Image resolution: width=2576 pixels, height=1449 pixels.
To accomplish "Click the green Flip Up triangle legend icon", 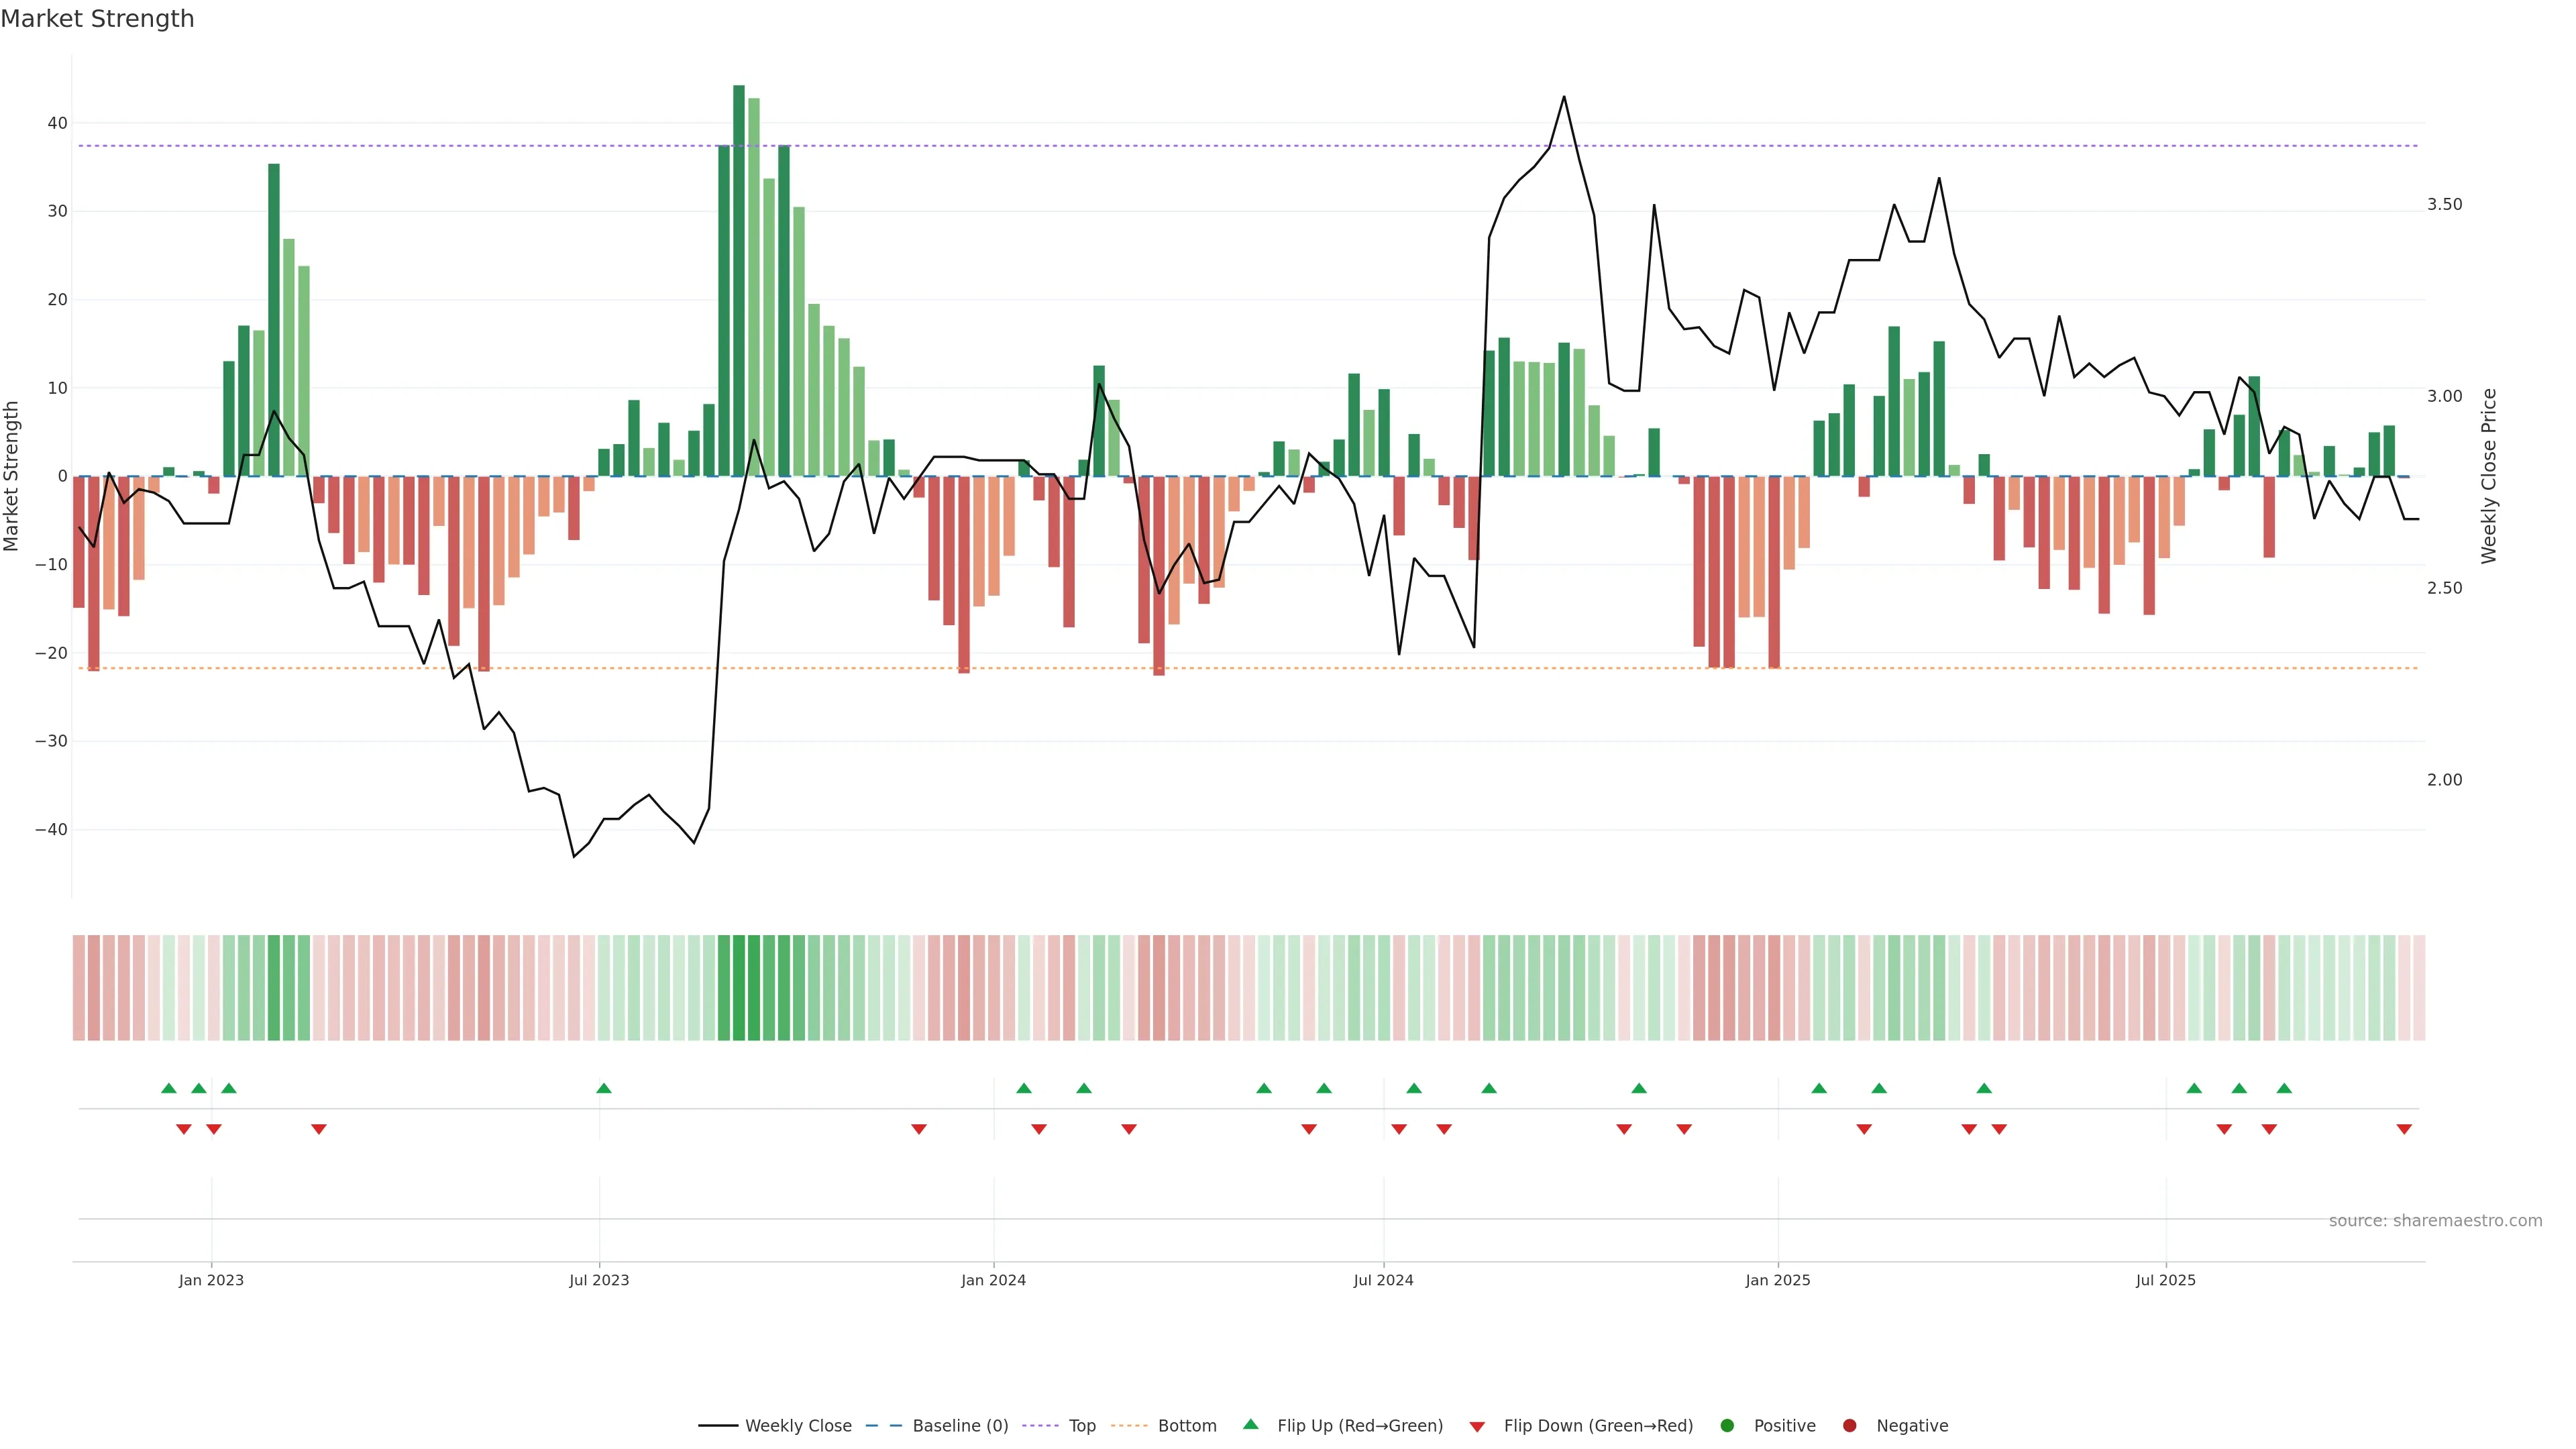I will (1250, 1424).
